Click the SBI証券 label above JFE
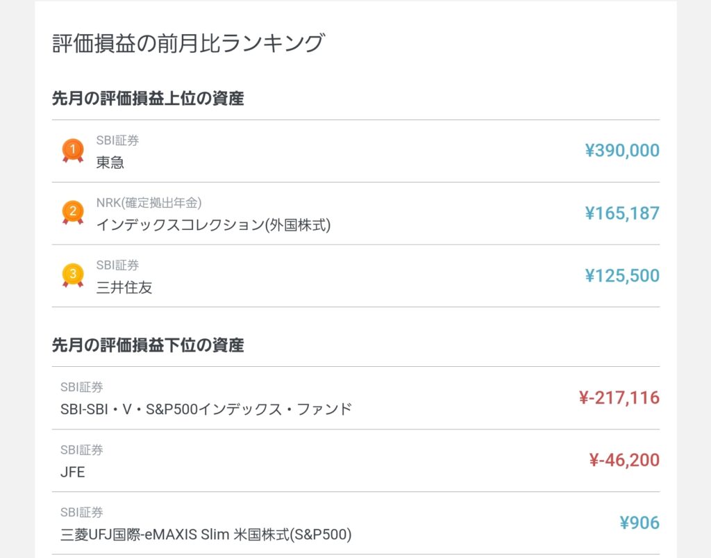The image size is (711, 558). 81,450
